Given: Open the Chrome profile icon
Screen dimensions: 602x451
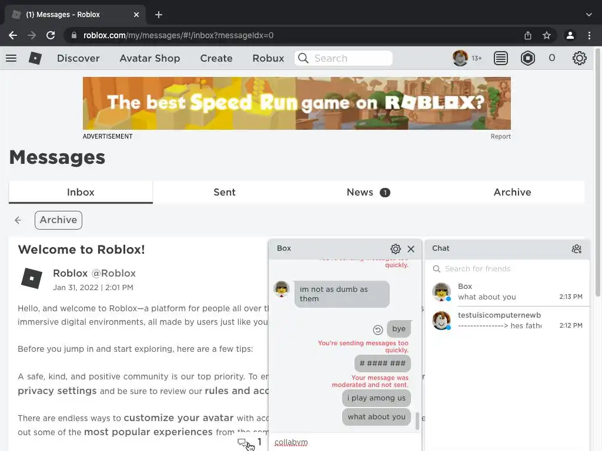Looking at the screenshot, I should tap(570, 35).
